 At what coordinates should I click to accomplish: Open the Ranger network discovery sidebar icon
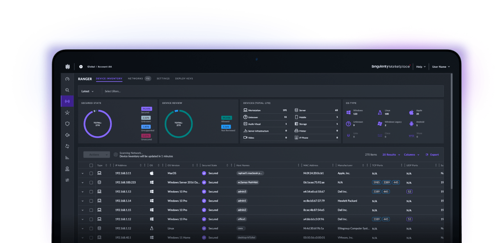pos(67,101)
